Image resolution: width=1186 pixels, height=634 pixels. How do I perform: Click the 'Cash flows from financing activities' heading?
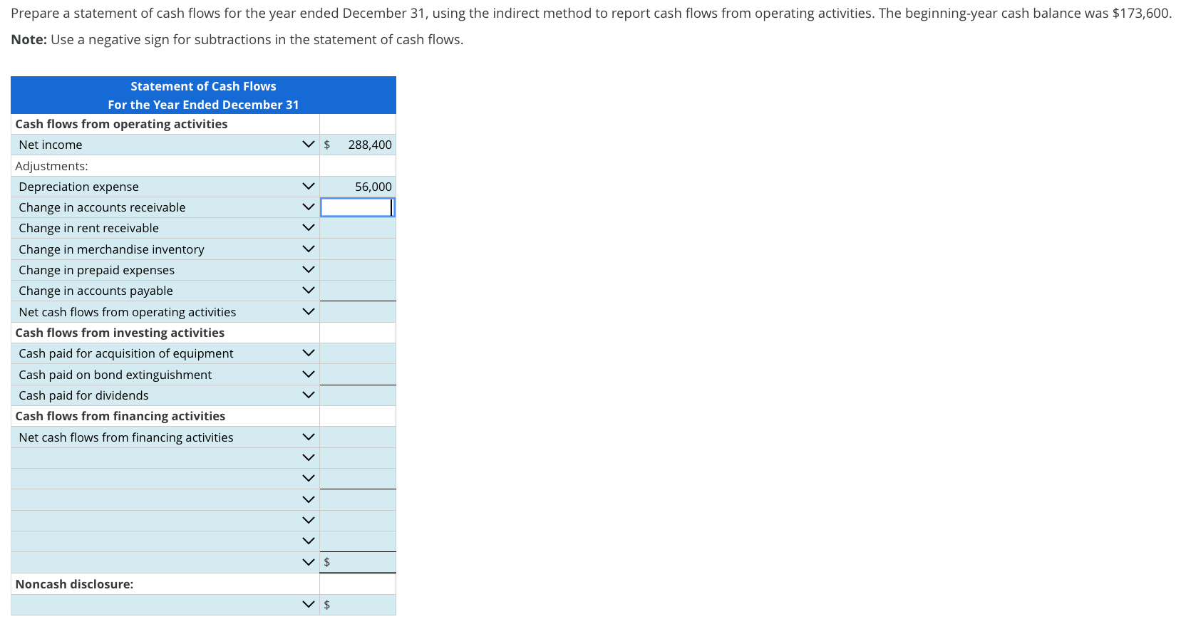120,416
